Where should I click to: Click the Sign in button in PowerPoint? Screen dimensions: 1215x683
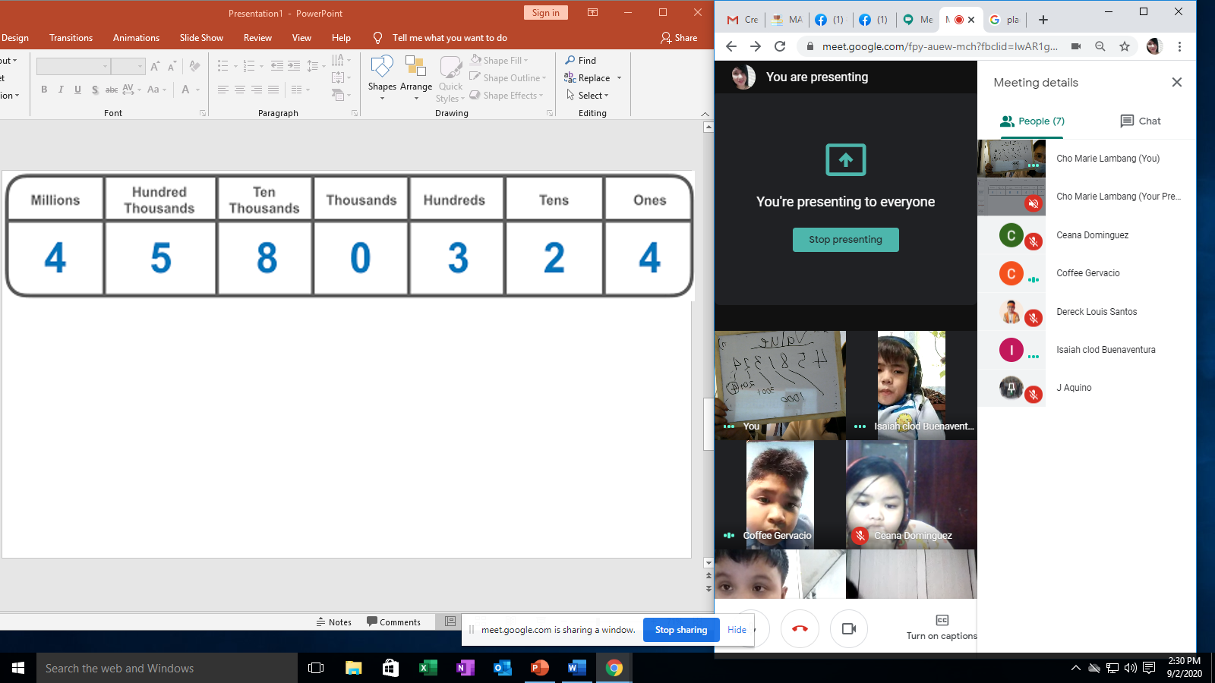click(545, 13)
